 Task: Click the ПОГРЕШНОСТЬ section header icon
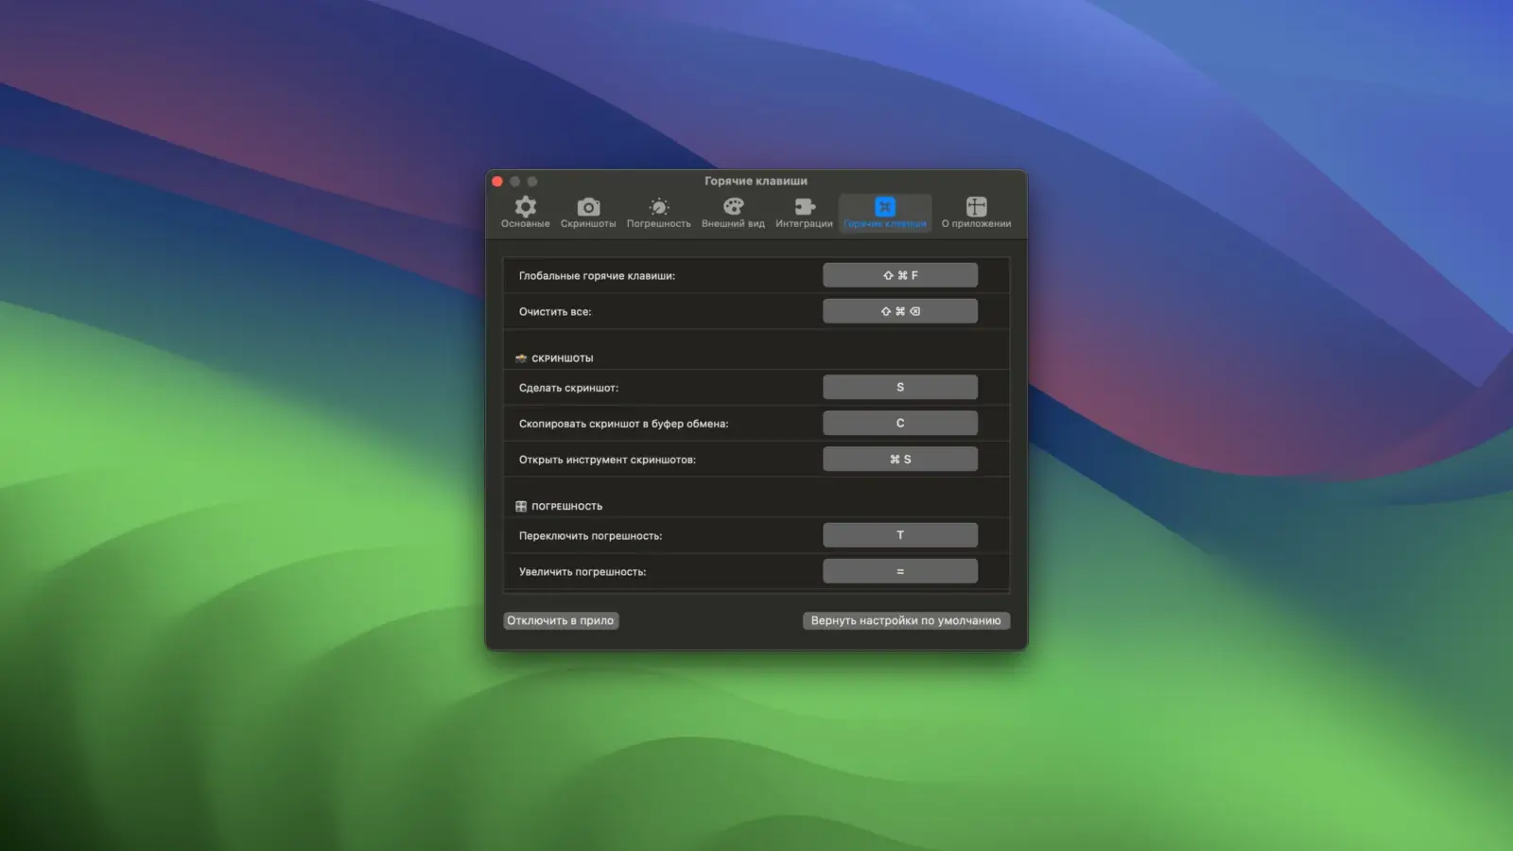521,507
